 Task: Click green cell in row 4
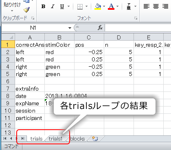pos(59,67)
